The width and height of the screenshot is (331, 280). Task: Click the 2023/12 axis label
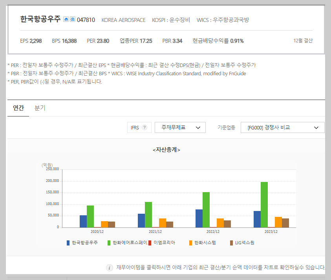(271, 231)
